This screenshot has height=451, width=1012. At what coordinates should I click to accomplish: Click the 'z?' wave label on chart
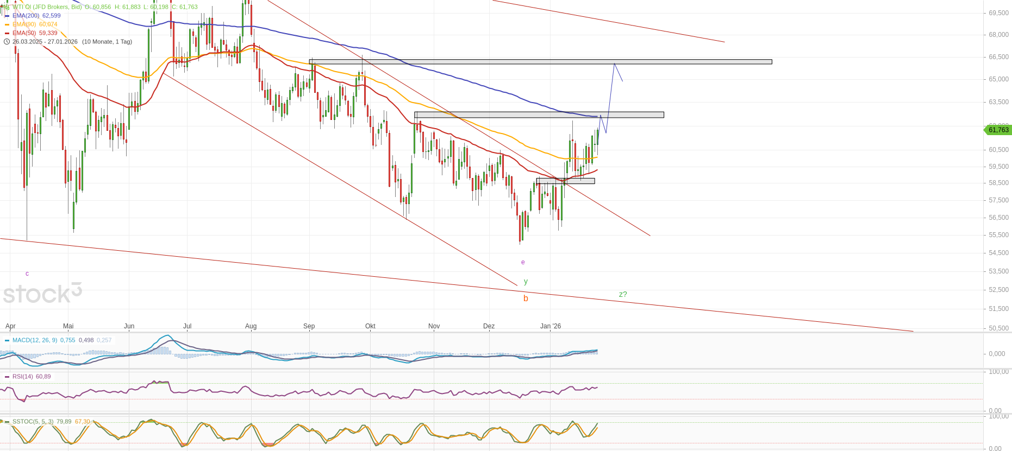click(623, 294)
